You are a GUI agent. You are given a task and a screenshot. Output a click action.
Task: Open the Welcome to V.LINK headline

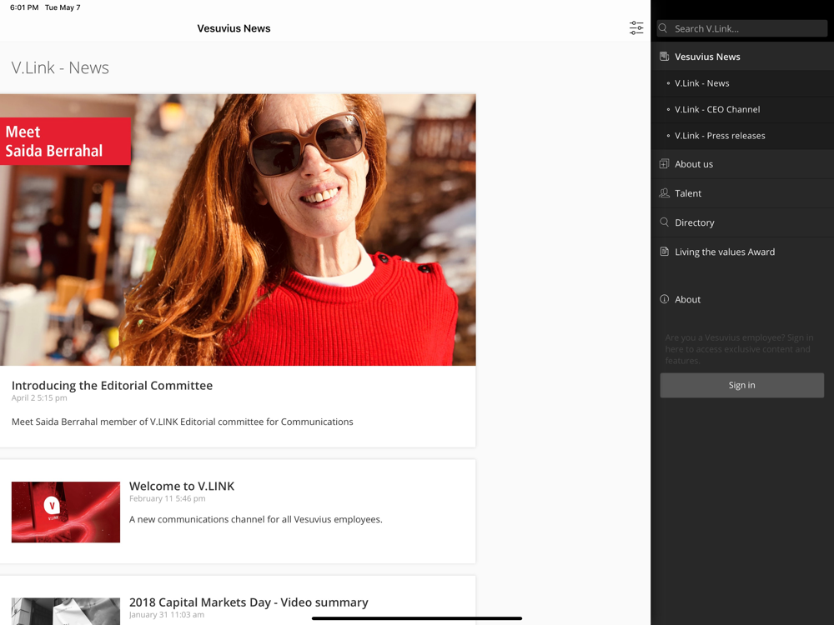point(182,486)
